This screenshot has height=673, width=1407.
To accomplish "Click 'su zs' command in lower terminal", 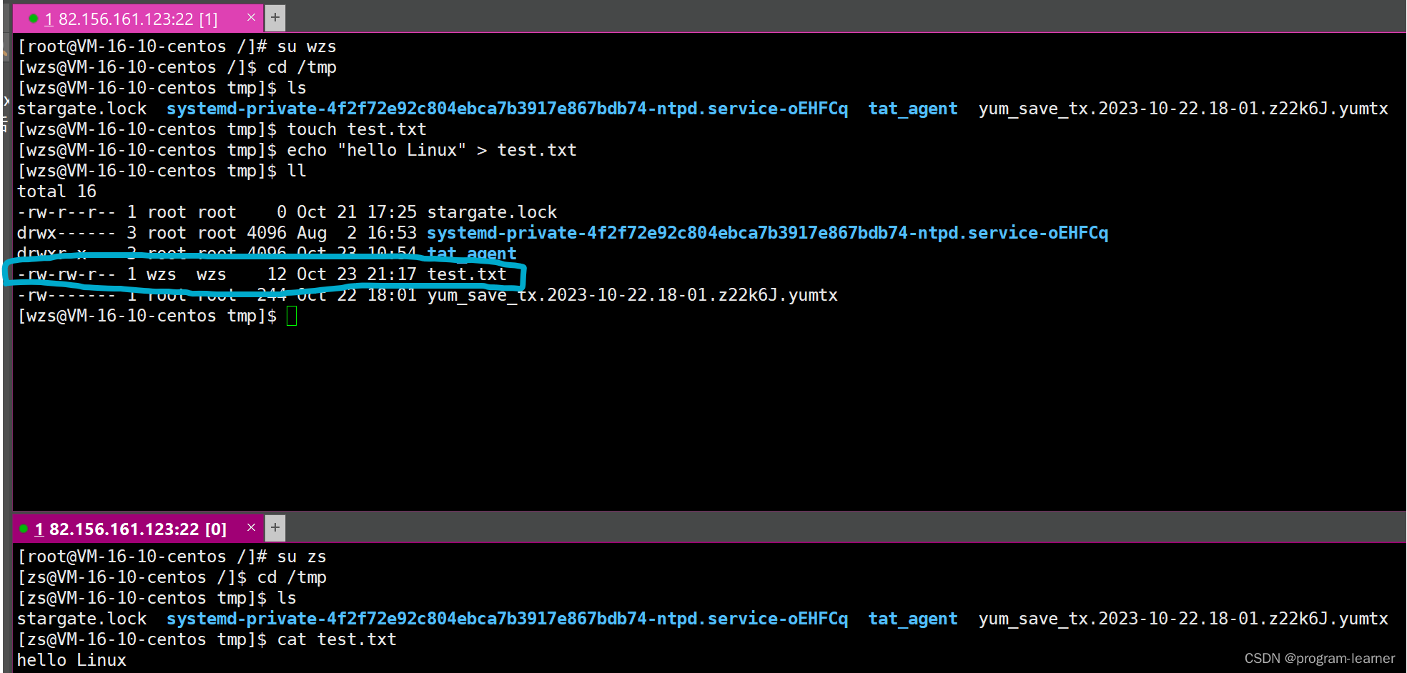I will 302,557.
